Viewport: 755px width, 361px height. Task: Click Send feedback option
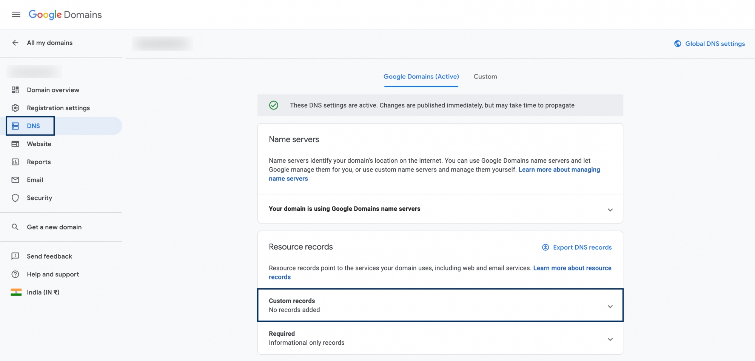coord(49,256)
